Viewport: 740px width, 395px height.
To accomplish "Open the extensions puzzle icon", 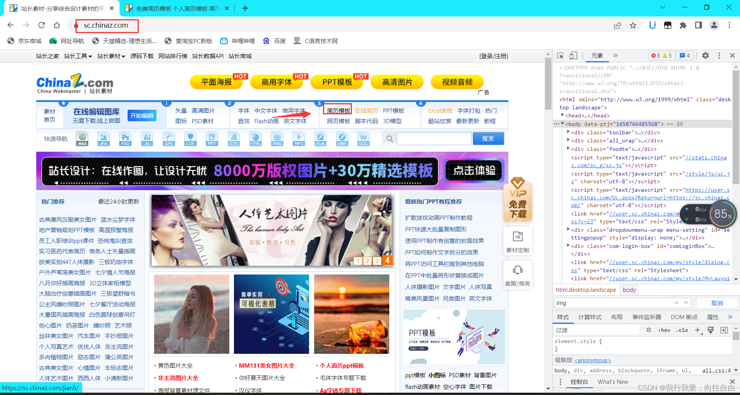I will pyautogui.click(x=683, y=25).
